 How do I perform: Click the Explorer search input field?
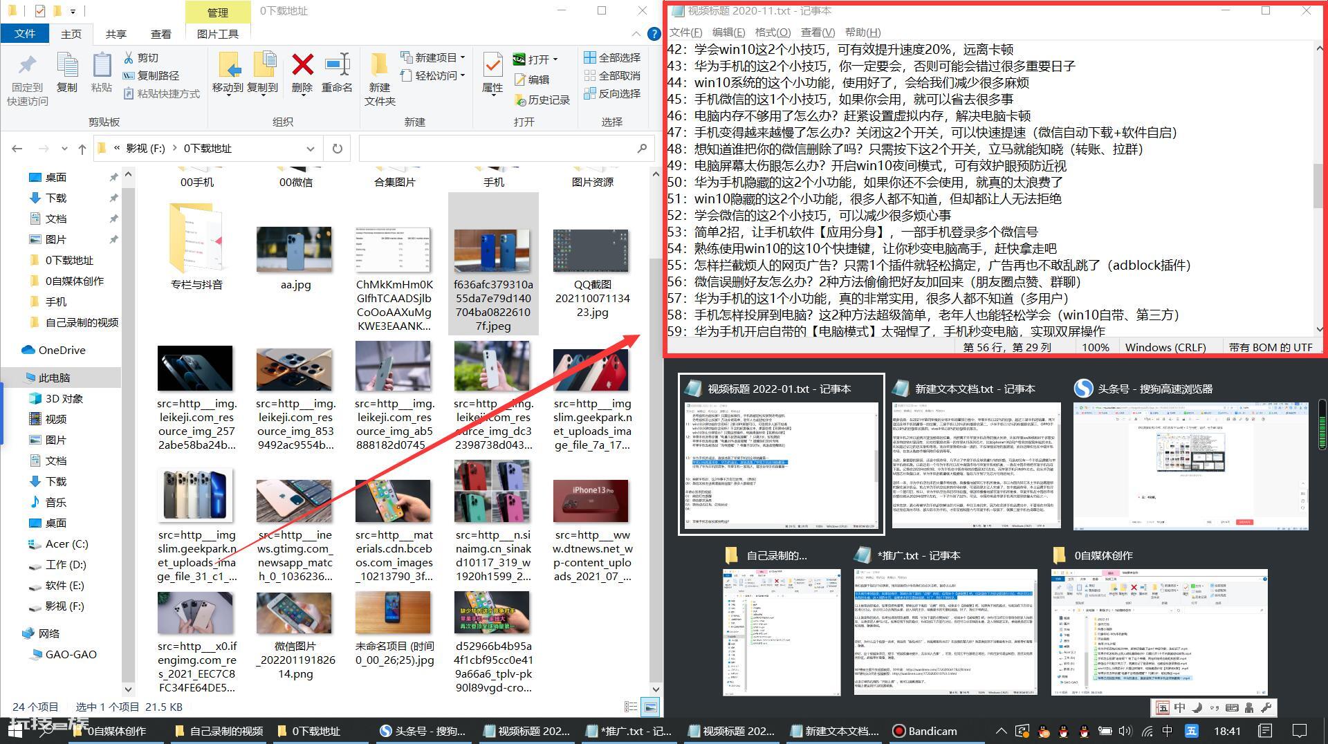[x=497, y=149]
